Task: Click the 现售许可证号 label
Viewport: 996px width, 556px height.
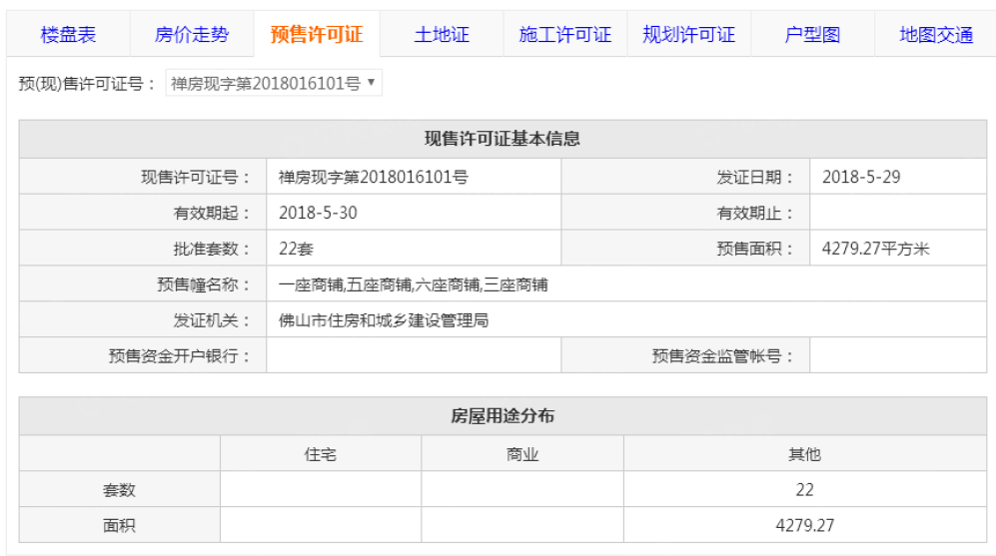Action: [196, 177]
